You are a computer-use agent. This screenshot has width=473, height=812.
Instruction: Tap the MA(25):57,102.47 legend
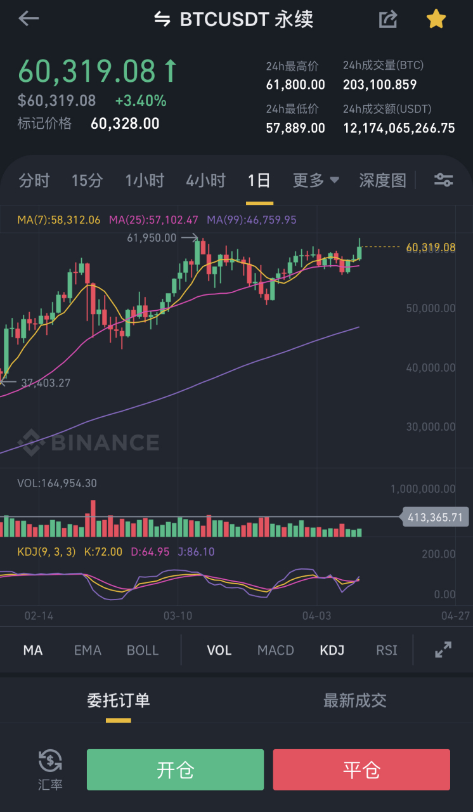pos(153,220)
